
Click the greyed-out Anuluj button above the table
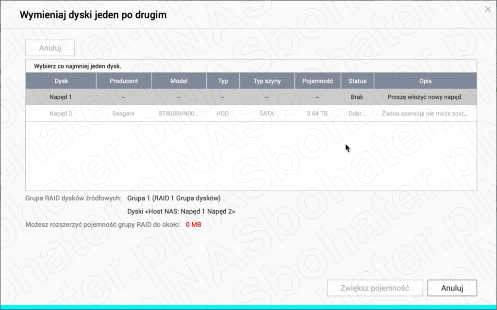50,49
